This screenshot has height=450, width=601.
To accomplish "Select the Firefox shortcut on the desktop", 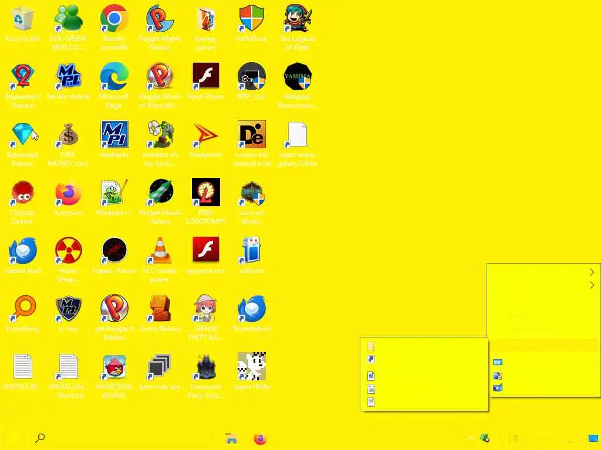I will pos(68,192).
